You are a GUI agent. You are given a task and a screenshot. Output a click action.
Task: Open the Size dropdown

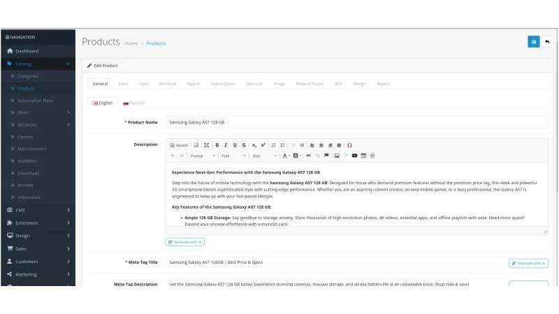click(x=264, y=156)
